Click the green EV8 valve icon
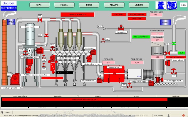The height and width of the screenshot is (117, 188). click(174, 44)
